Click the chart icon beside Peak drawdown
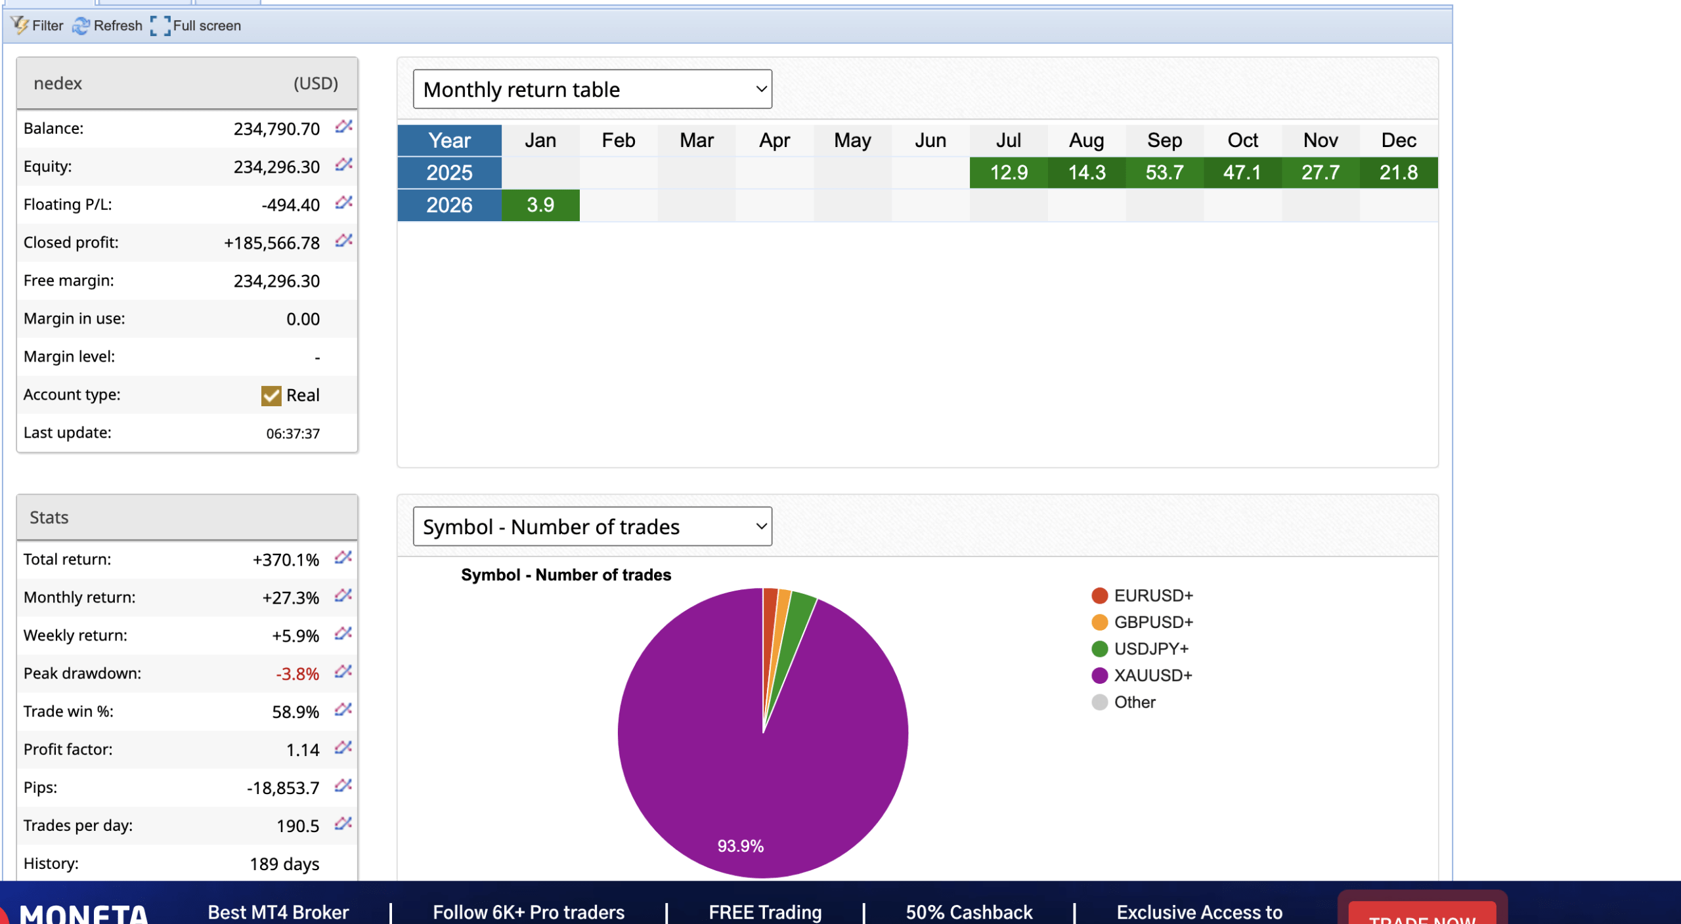The height and width of the screenshot is (924, 1681). [343, 672]
